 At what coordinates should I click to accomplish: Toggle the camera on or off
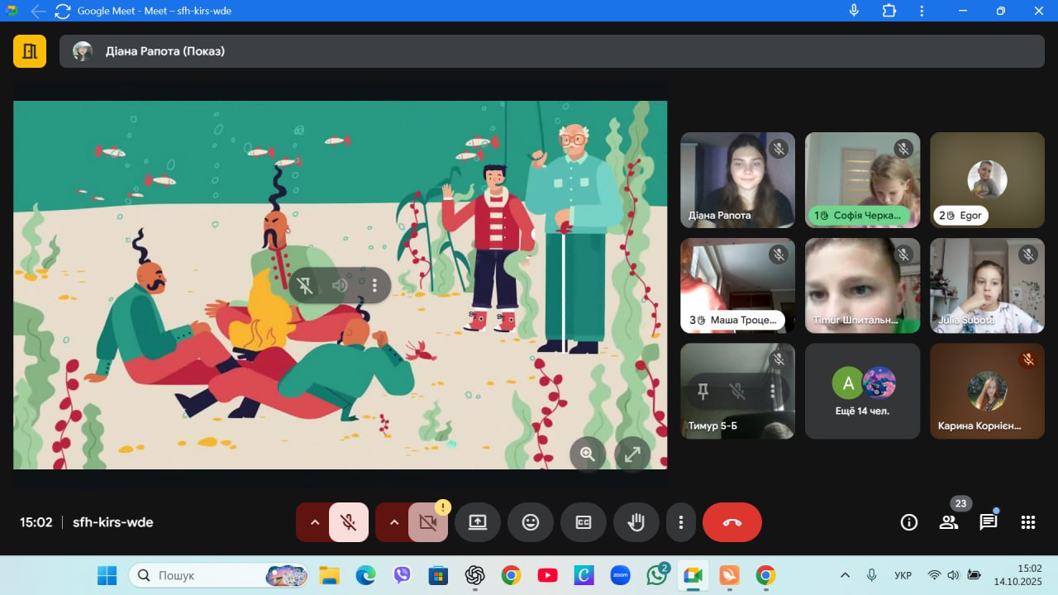click(x=427, y=522)
